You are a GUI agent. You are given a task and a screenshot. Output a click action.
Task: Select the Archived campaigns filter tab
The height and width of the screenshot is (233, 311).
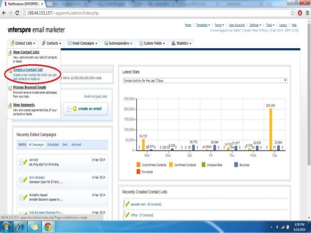[x=76, y=144]
